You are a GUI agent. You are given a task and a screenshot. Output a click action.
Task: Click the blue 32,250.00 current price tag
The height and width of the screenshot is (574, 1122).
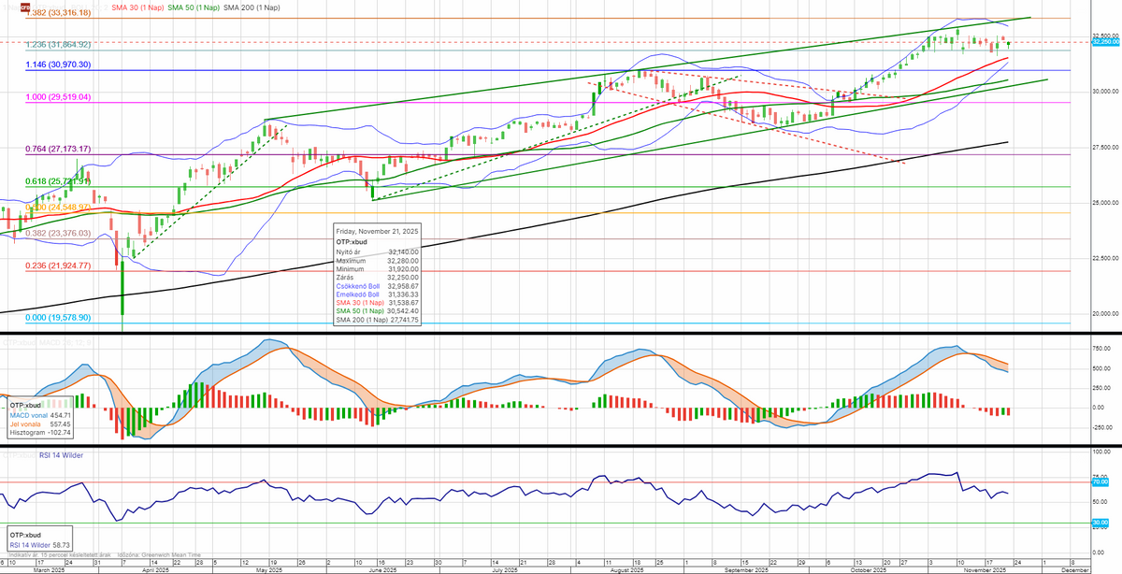[1106, 42]
